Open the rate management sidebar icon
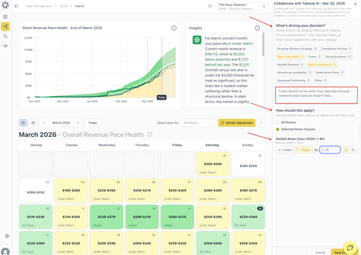This screenshot has height=255, width=361. coord(5,26)
